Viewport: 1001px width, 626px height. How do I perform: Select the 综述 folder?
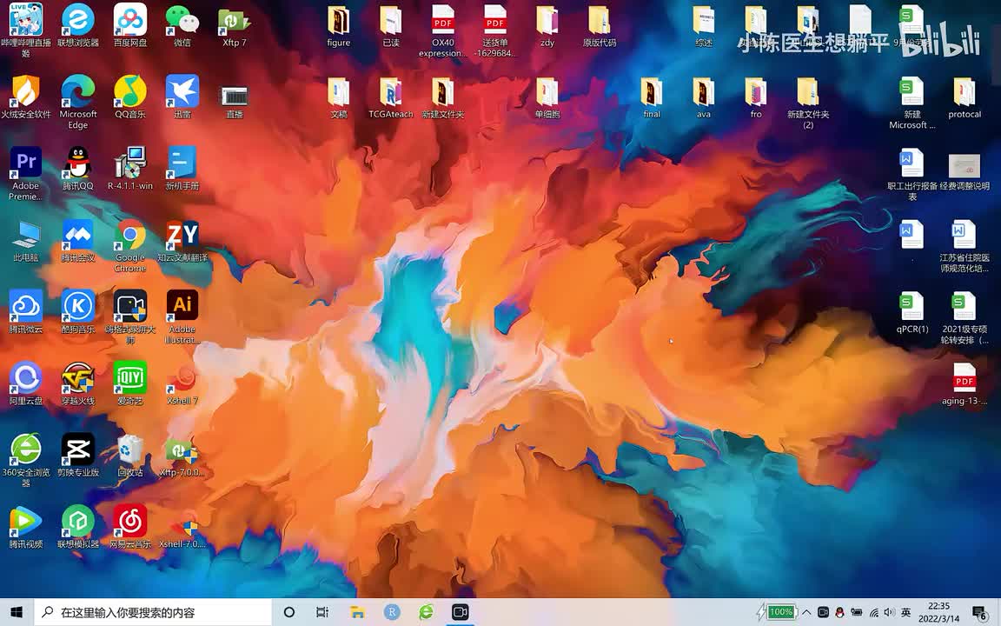pos(704,25)
